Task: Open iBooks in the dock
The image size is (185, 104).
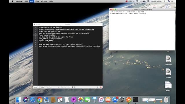Action: pos(108,100)
